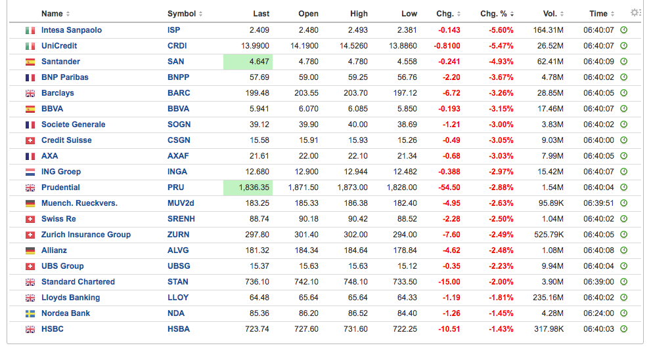Click the clock icon in BBVA row
The image size is (651, 354).
623,109
